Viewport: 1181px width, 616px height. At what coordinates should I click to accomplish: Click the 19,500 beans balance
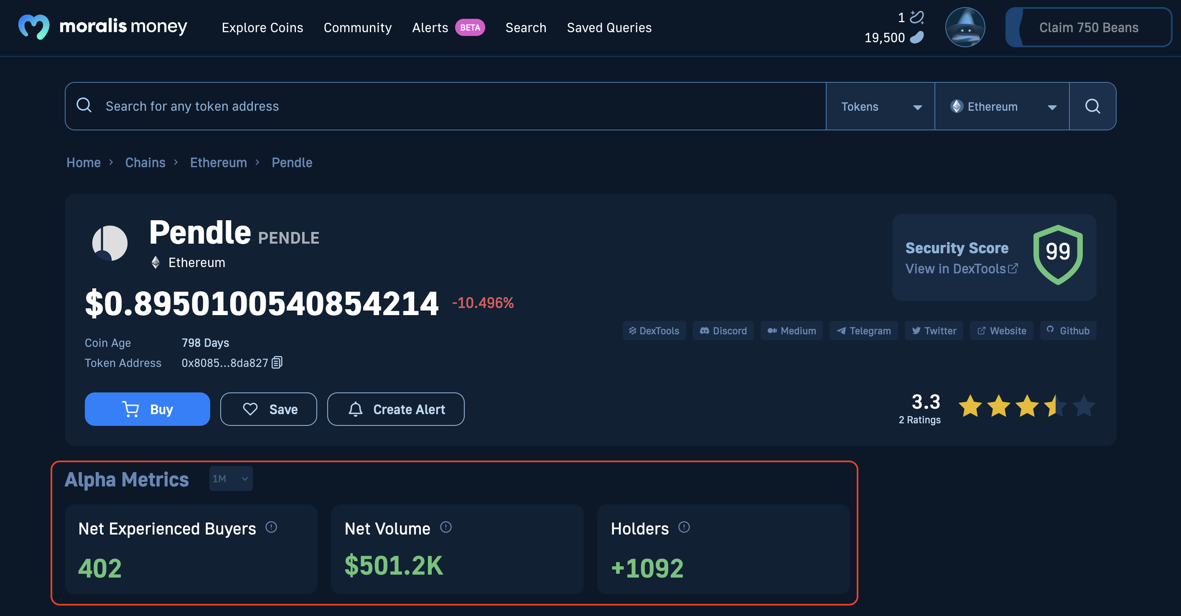point(884,38)
